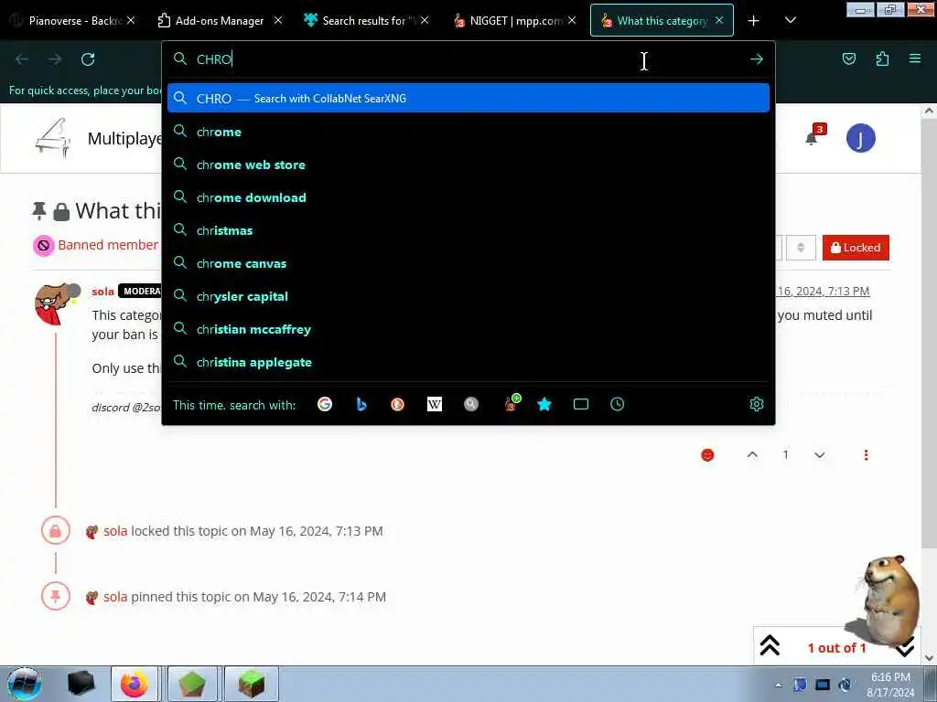Search this time with the gray magnifier engine
This screenshot has height=702, width=937.
(x=471, y=404)
